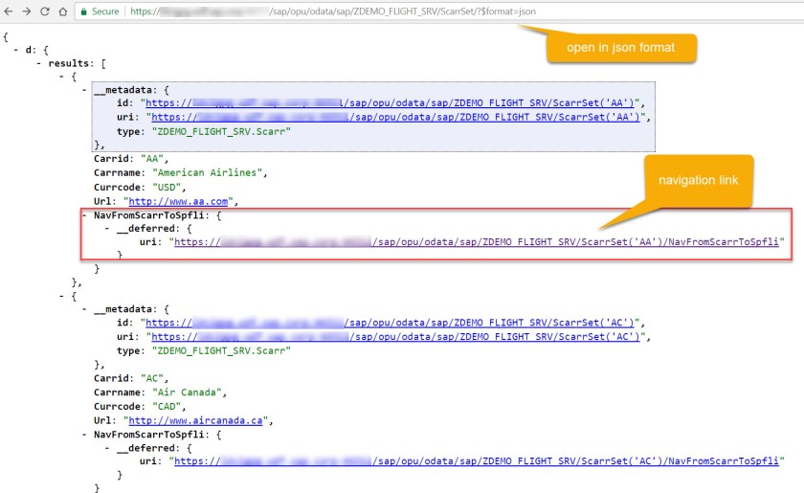Select the Currcode value "CAD"
This screenshot has width=804, height=493.
[x=167, y=406]
